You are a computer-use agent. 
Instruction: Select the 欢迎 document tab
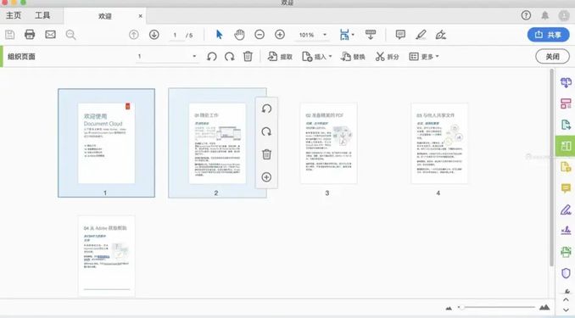click(x=105, y=16)
